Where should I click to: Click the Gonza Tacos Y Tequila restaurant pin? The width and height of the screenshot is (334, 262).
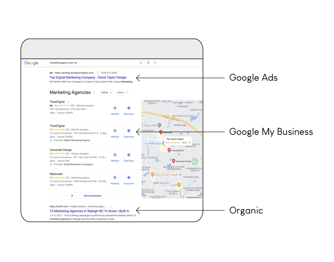(x=153, y=175)
